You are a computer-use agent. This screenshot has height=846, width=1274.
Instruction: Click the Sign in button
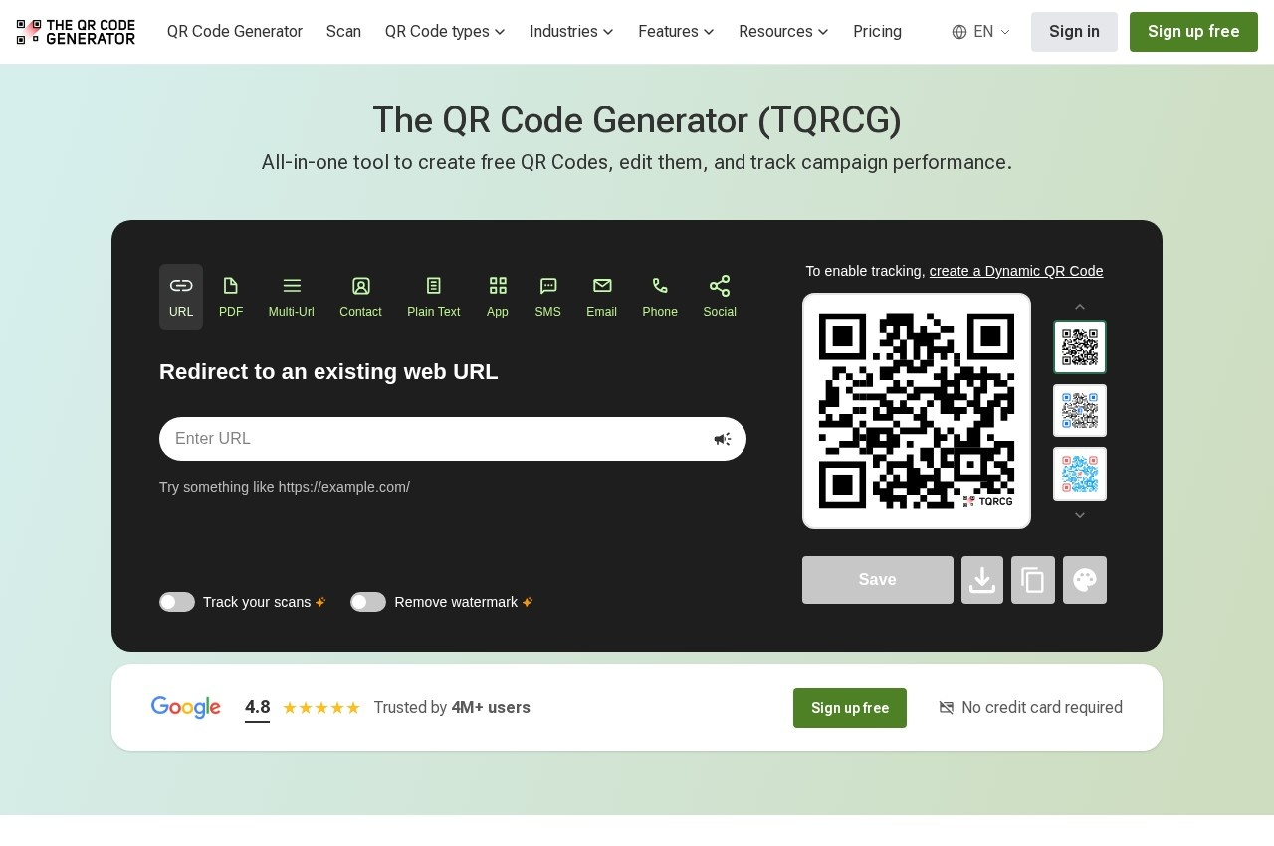click(x=1074, y=32)
